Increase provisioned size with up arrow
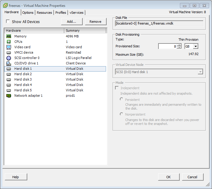Image resolution: width=212 pixels, height=189 pixels. pyautogui.click(x=179, y=45)
